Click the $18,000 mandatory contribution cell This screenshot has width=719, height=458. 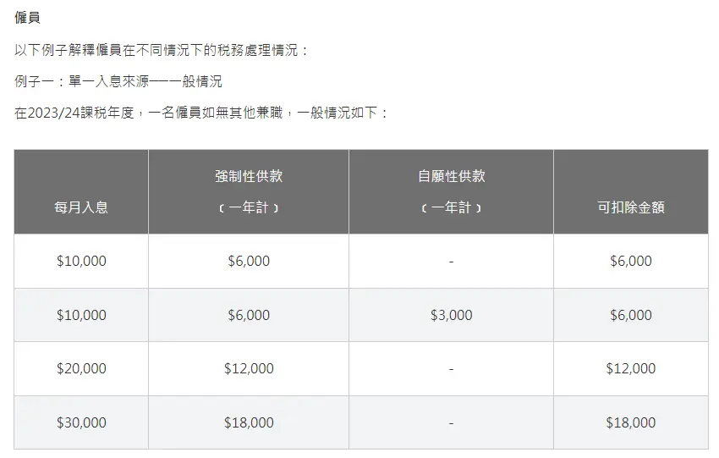click(249, 422)
